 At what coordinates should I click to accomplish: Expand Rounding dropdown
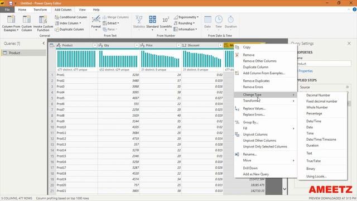(x=194, y=23)
